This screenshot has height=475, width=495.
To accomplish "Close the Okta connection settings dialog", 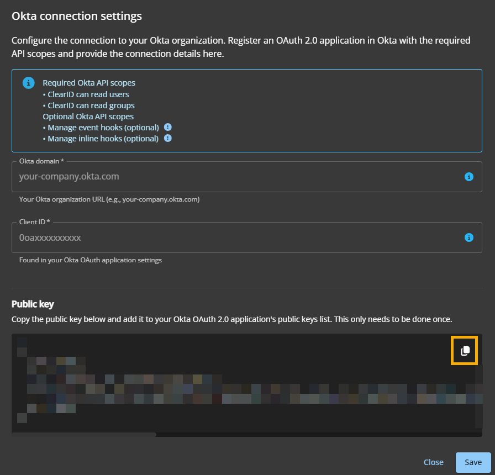I will (434, 462).
